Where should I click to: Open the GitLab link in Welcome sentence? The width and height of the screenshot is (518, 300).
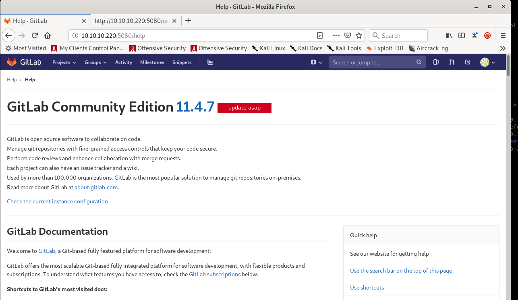(x=47, y=251)
